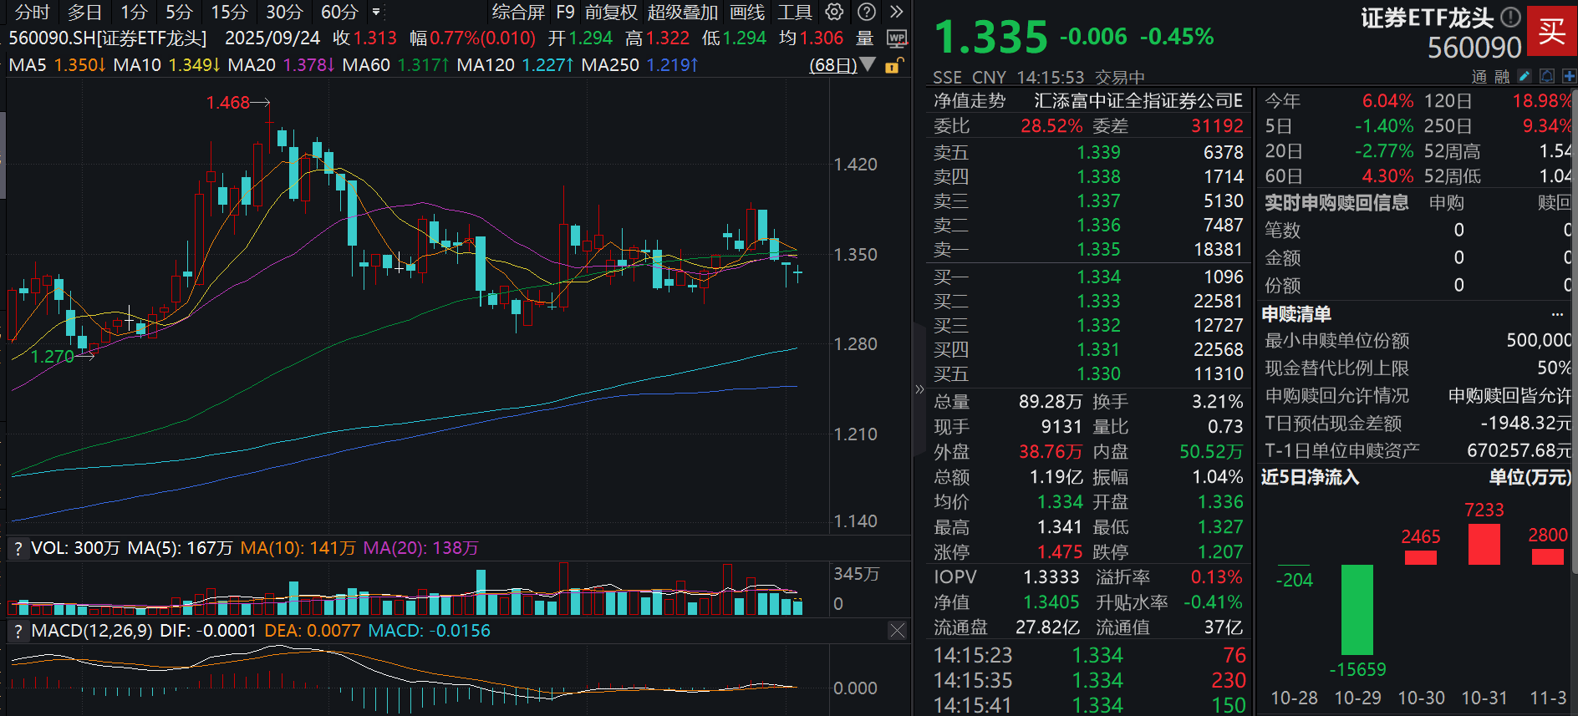Click the help question mark icon in toolbar

[867, 12]
